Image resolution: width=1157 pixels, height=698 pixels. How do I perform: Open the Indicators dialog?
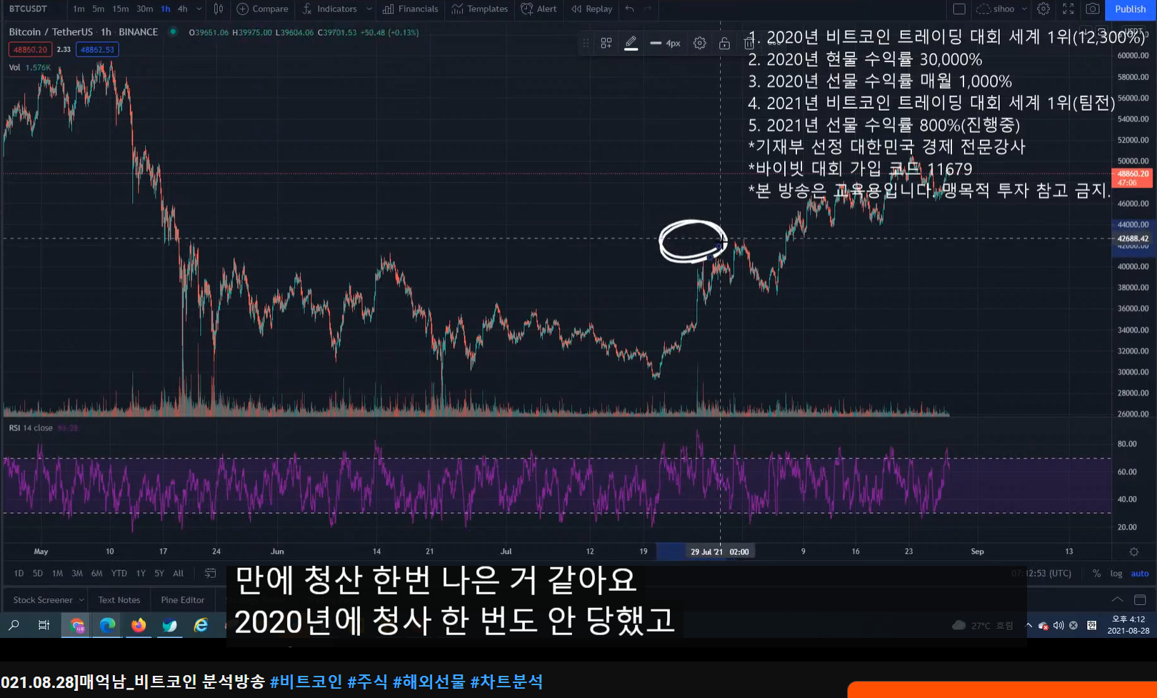[x=329, y=9]
